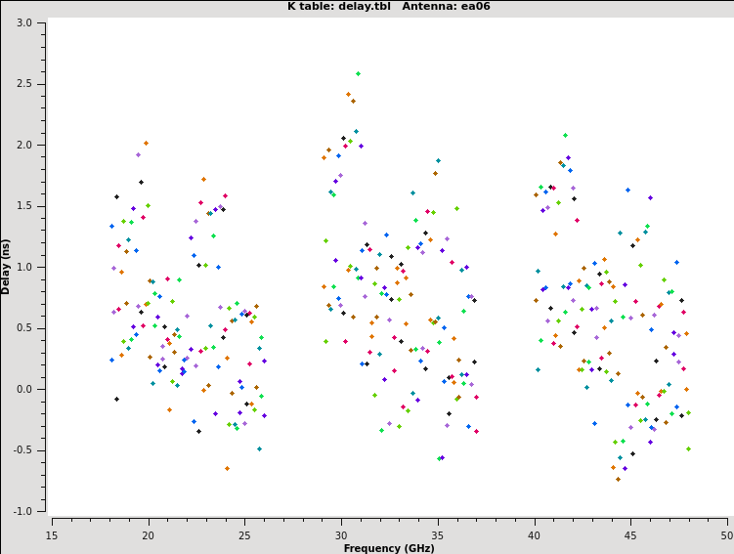Click the 3.0 y-axis tick label

pos(24,22)
